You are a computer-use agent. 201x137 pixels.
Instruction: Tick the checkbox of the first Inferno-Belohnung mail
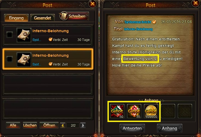[10, 35]
